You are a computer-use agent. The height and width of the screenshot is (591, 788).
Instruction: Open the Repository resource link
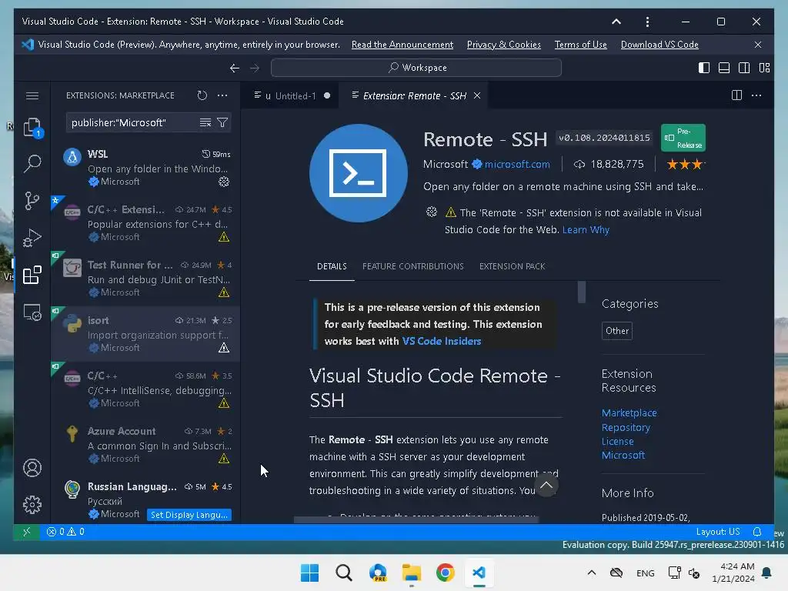(x=626, y=427)
